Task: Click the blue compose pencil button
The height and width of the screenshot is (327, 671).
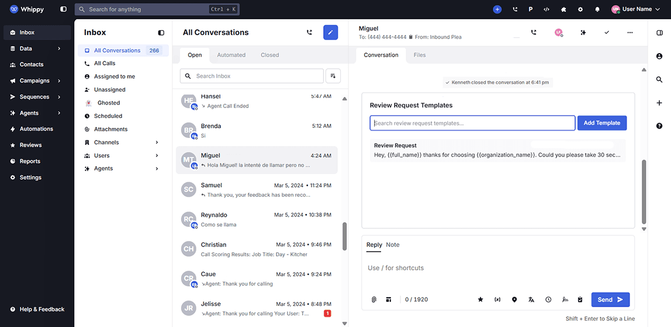Action: [330, 33]
